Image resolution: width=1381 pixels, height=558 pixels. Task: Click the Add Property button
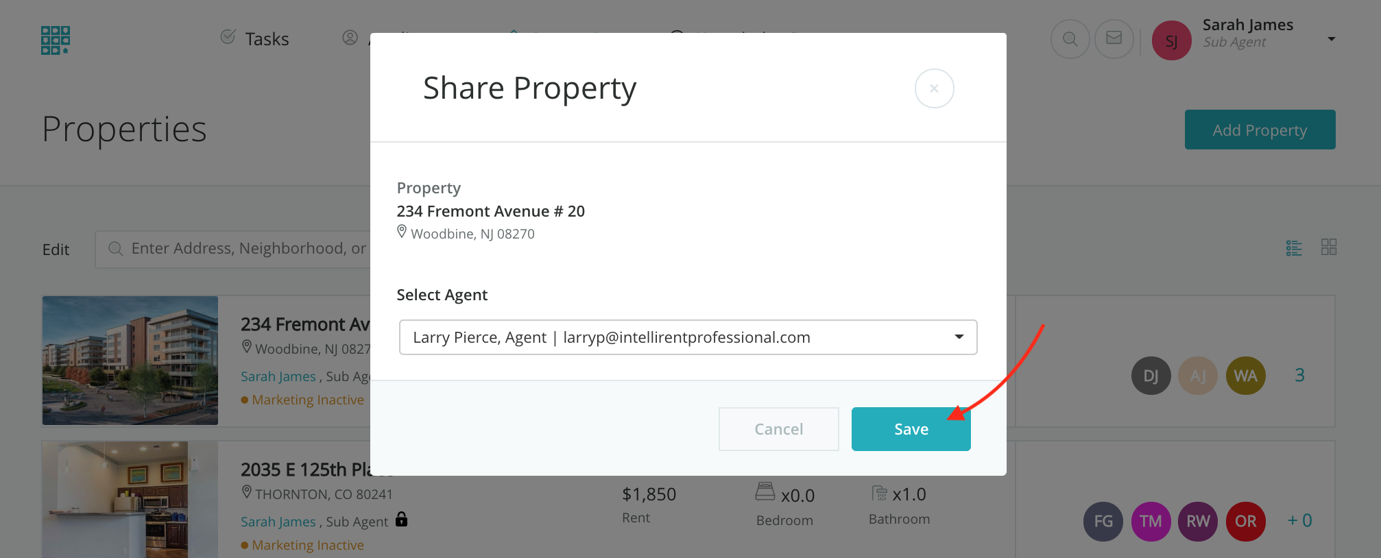tap(1260, 130)
